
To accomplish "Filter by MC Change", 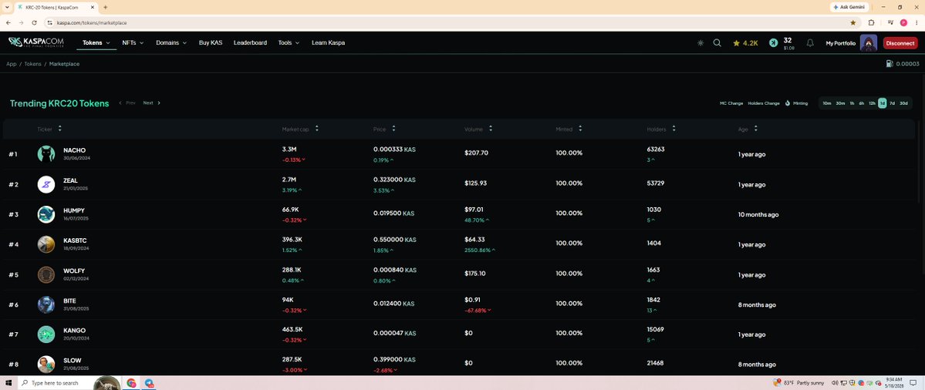I will click(x=731, y=103).
